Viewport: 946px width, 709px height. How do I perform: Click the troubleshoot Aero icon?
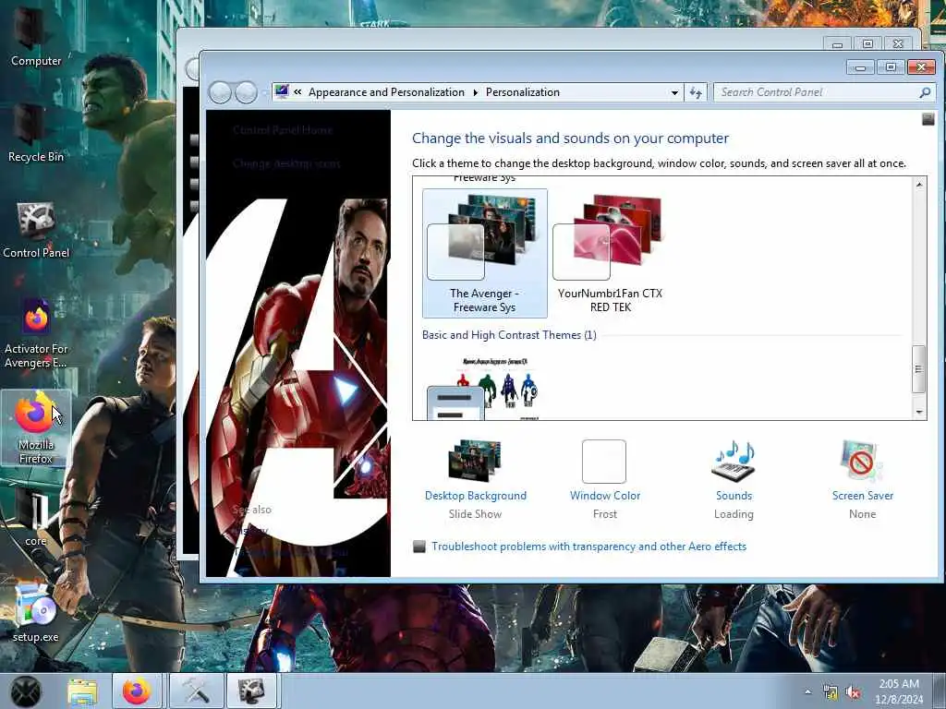point(419,547)
